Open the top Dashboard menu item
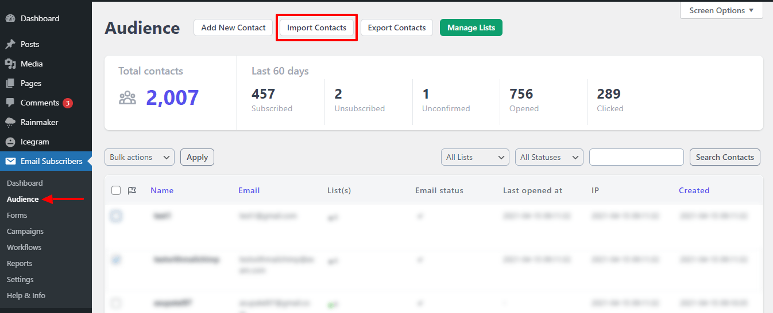This screenshot has width=773, height=313. 40,18
